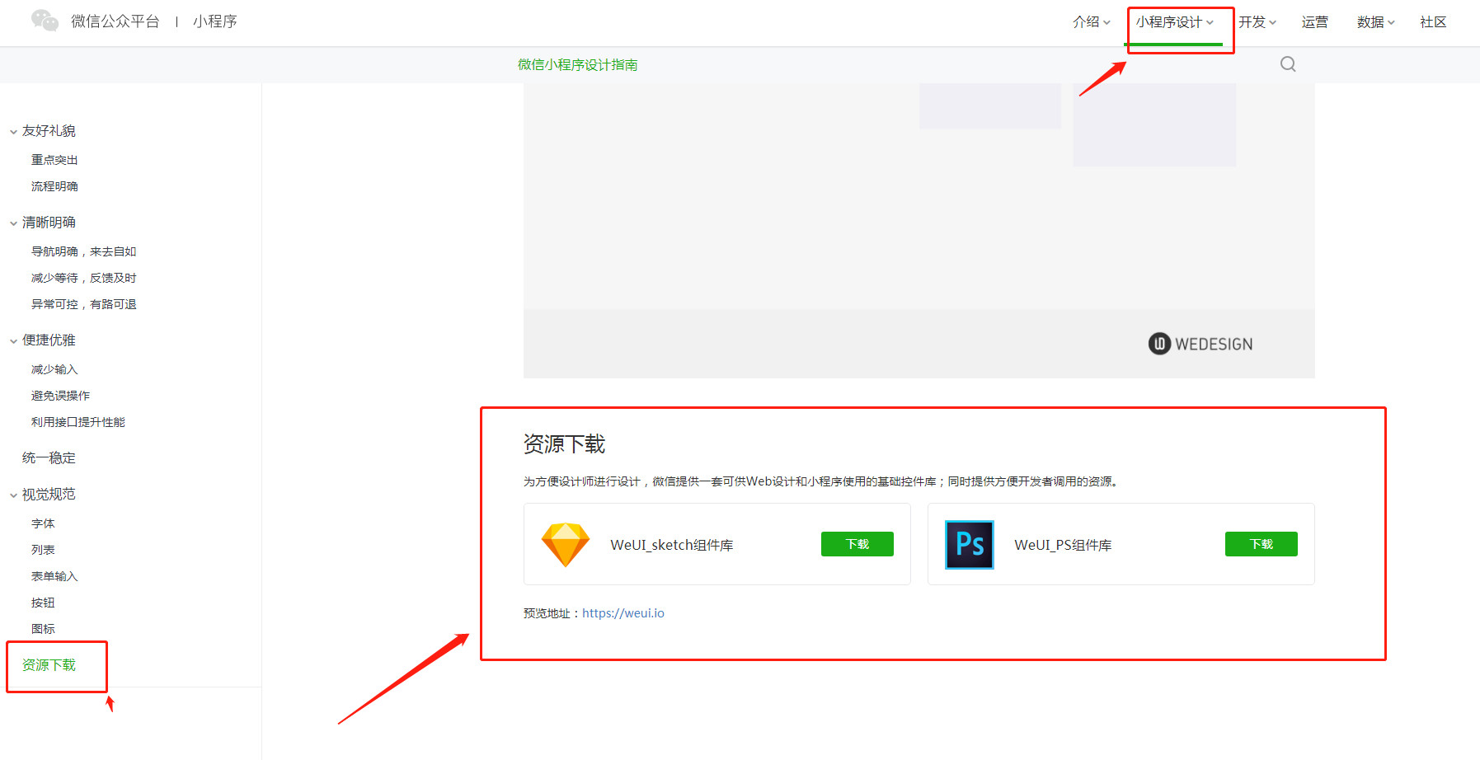
Task: Open 利用接口提升性能 in sidebar
Action: [78, 422]
